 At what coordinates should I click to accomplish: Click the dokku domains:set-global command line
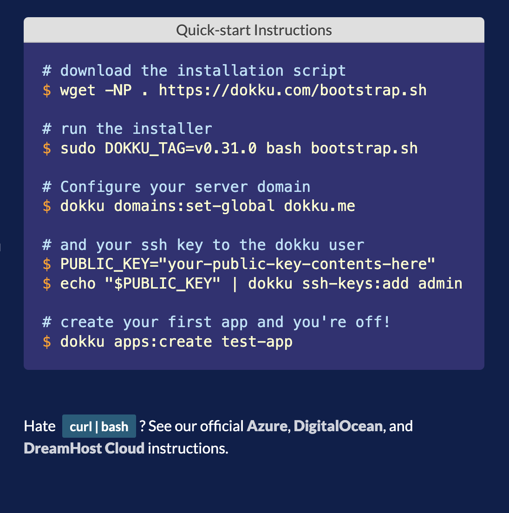click(199, 206)
